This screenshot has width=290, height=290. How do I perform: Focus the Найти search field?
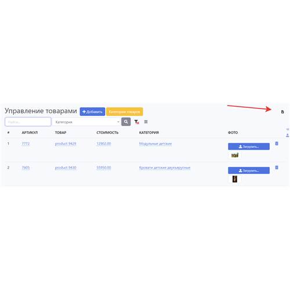tap(28, 122)
